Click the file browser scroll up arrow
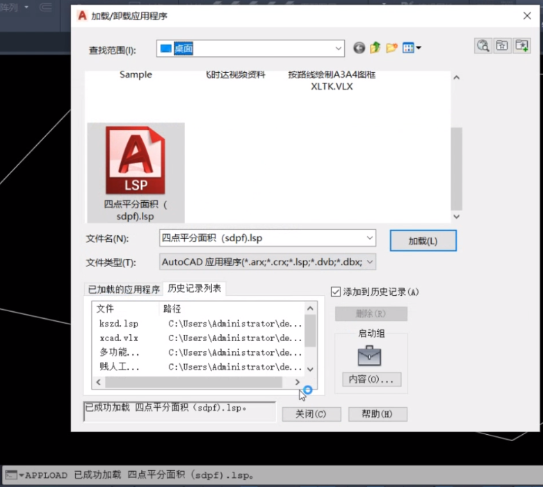543x487 pixels. click(x=456, y=78)
